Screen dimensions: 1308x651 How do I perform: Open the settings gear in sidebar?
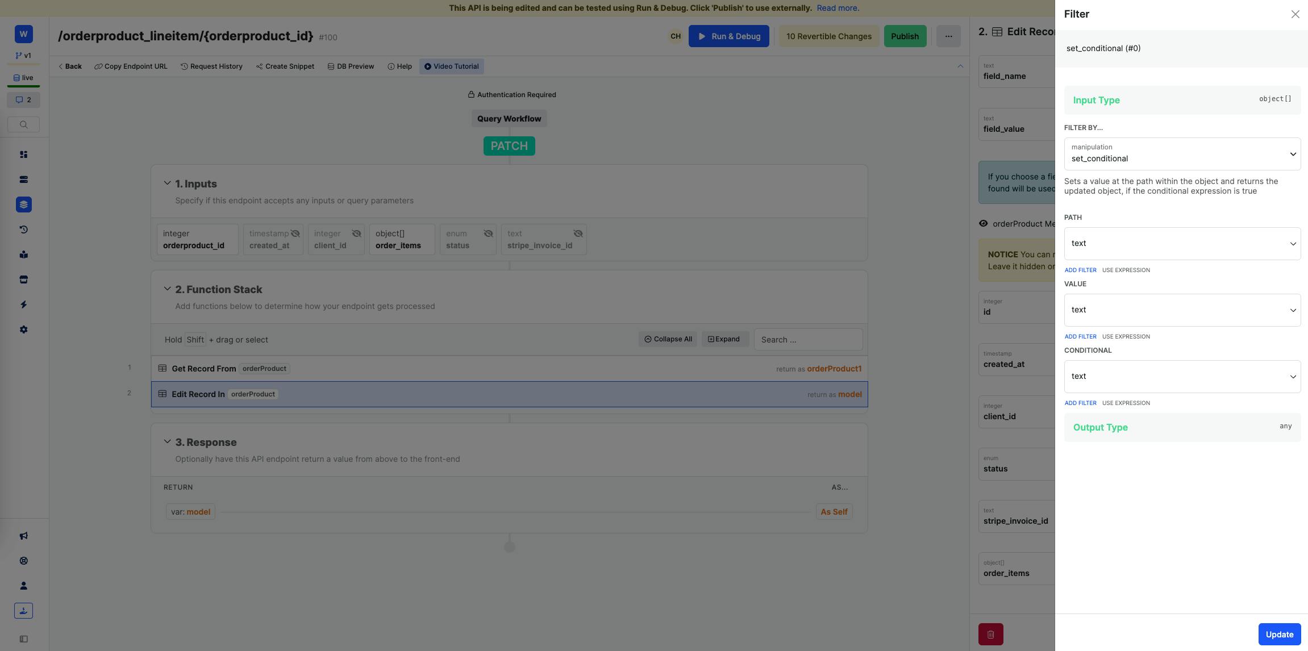23,329
